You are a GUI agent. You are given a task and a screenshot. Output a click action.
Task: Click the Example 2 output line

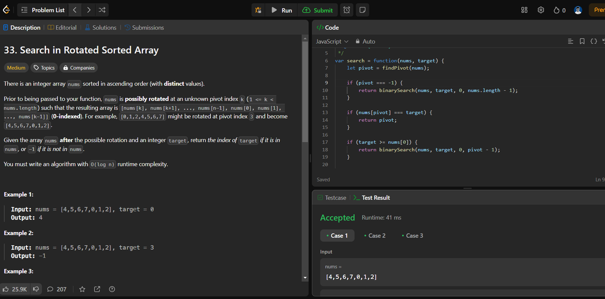(29, 256)
